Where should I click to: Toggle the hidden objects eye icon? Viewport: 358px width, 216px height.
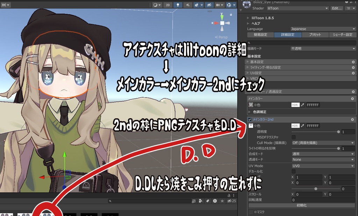tap(209, 5)
